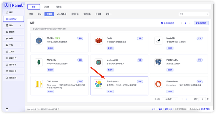This screenshot has height=114, width=216.
Task: Click the search magnifier icon
Action: click(x=208, y=14)
